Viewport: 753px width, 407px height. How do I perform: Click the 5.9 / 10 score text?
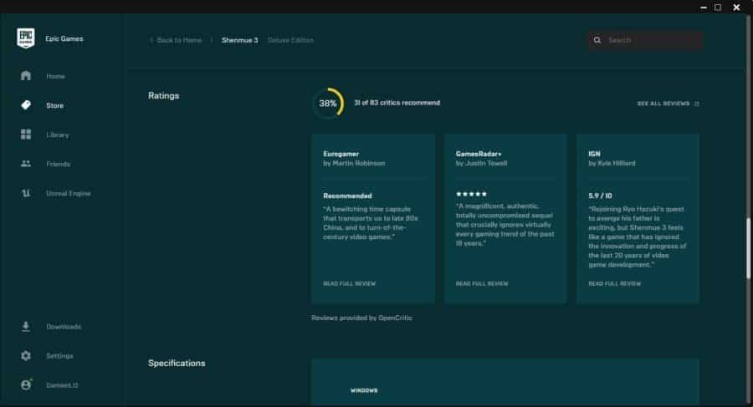tap(600, 196)
